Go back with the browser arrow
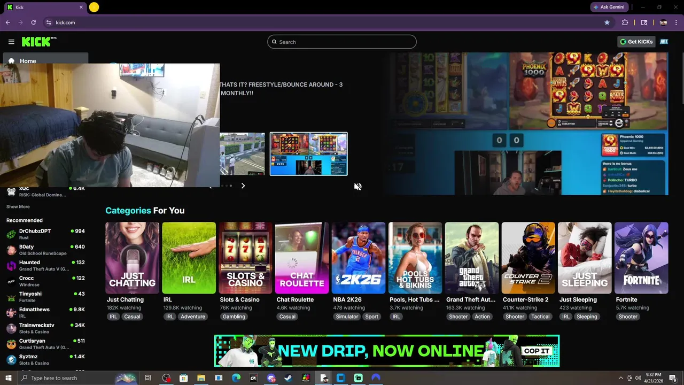 [x=8, y=22]
